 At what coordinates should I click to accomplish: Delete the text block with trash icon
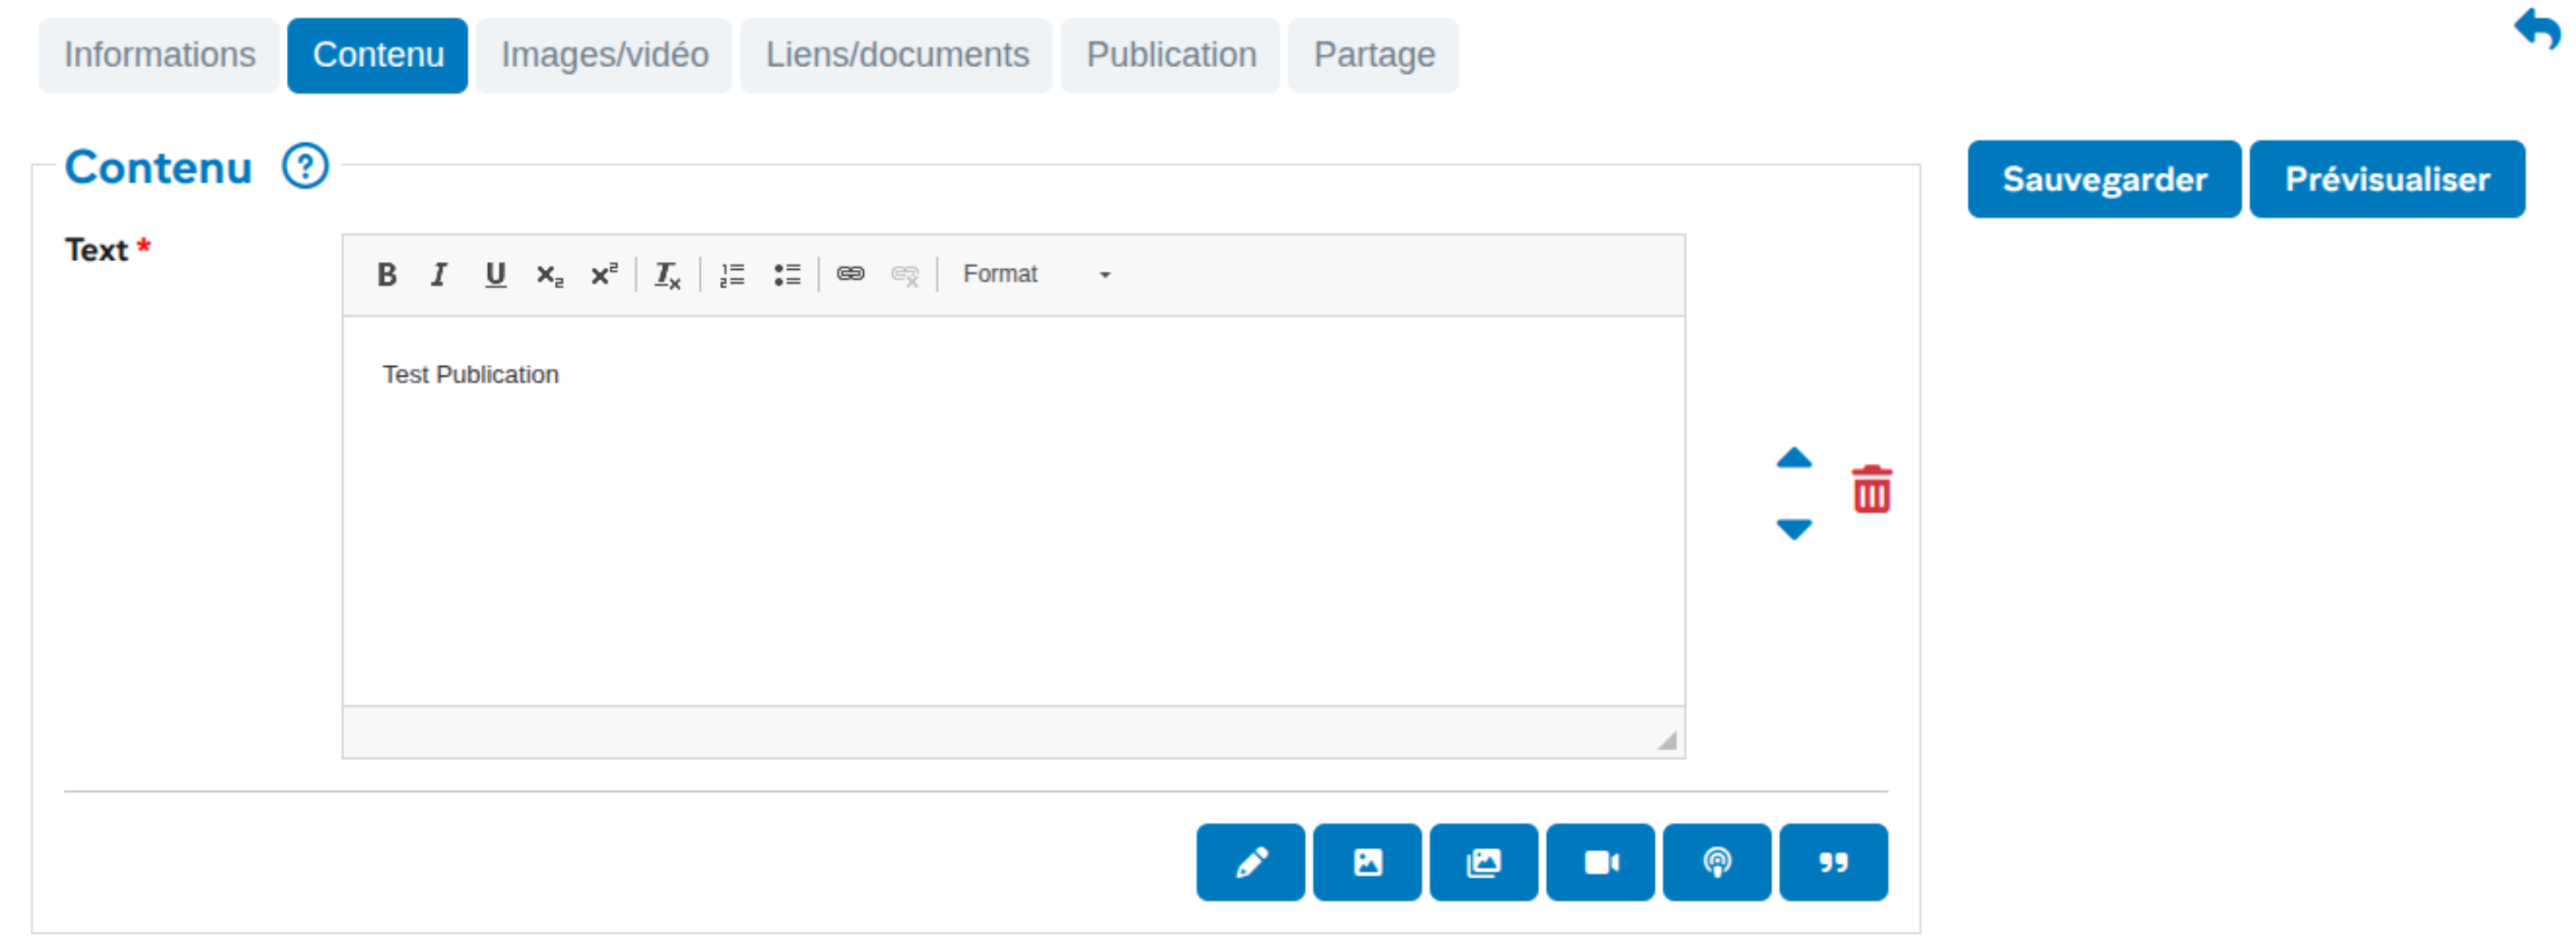1871,489
